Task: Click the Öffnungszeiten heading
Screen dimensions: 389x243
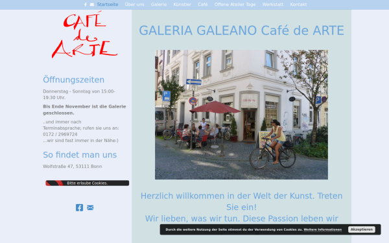Action: tap(74, 80)
